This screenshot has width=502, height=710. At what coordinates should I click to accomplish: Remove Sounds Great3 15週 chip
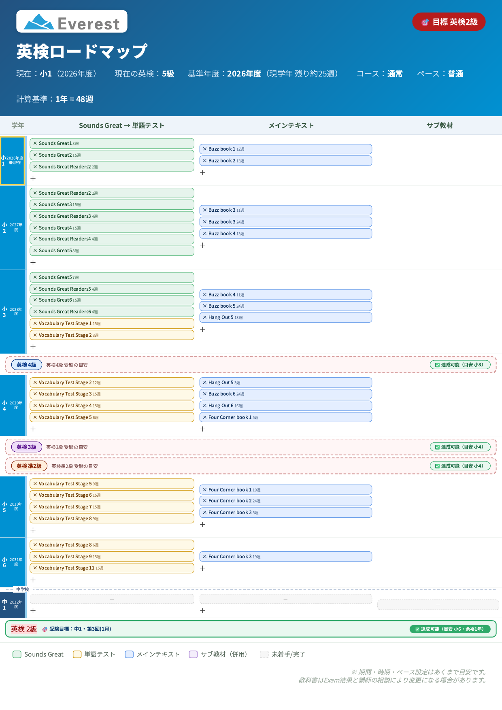click(35, 204)
